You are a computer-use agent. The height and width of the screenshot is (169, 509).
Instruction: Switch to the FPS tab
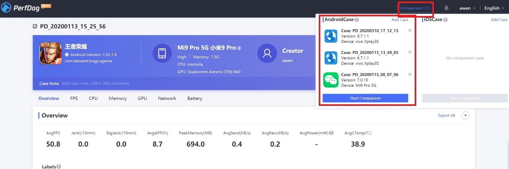click(x=74, y=98)
